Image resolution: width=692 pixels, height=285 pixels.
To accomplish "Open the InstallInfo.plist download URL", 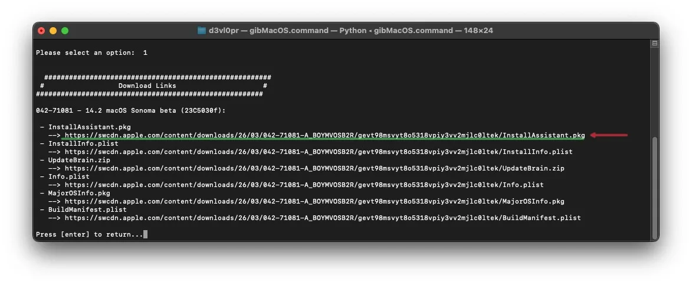I will [x=319, y=152].
